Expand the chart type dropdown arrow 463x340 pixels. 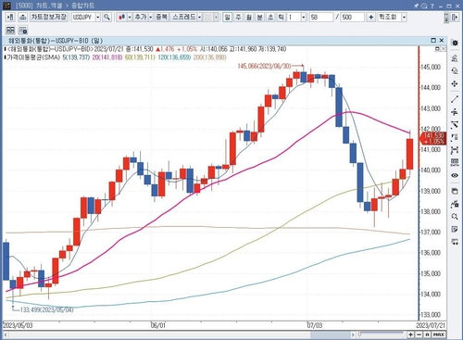[x=130, y=17]
